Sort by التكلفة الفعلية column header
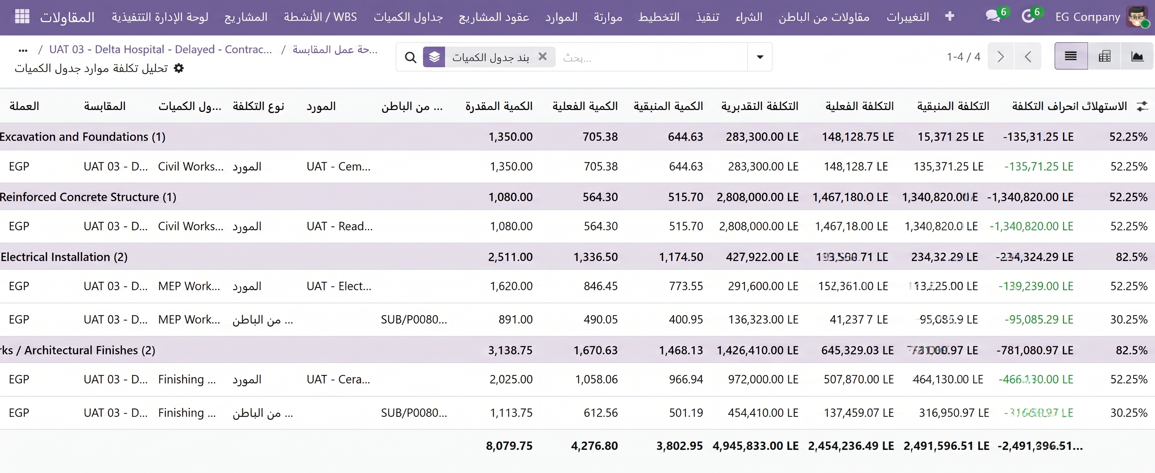Screen dimensions: 1155x473 click(860, 106)
